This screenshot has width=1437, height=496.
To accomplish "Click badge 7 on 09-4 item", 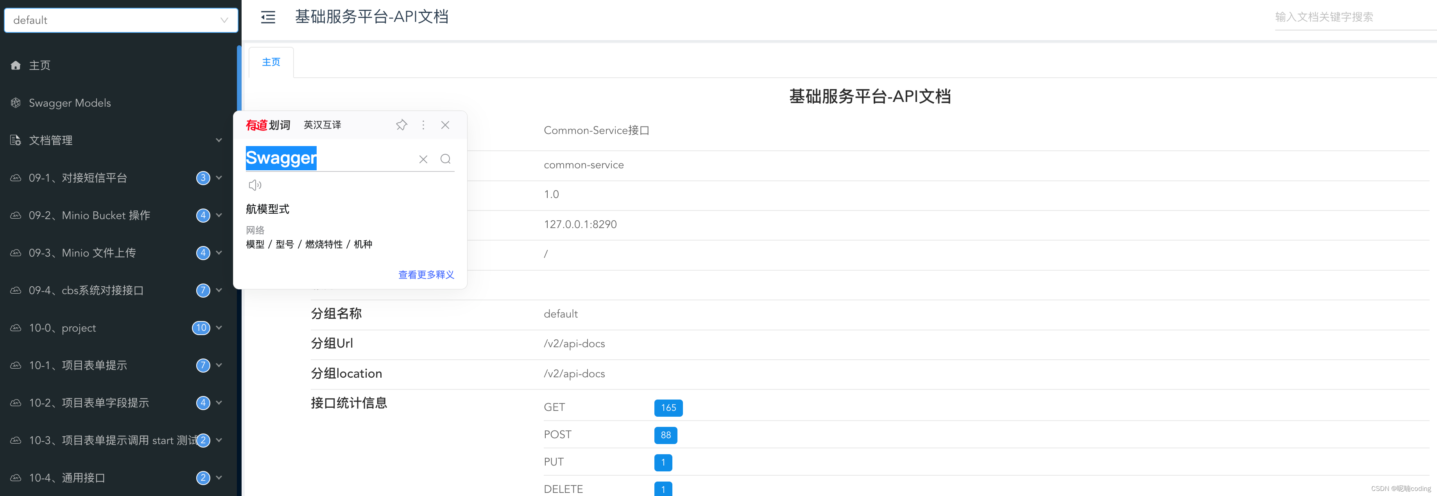I will point(203,290).
